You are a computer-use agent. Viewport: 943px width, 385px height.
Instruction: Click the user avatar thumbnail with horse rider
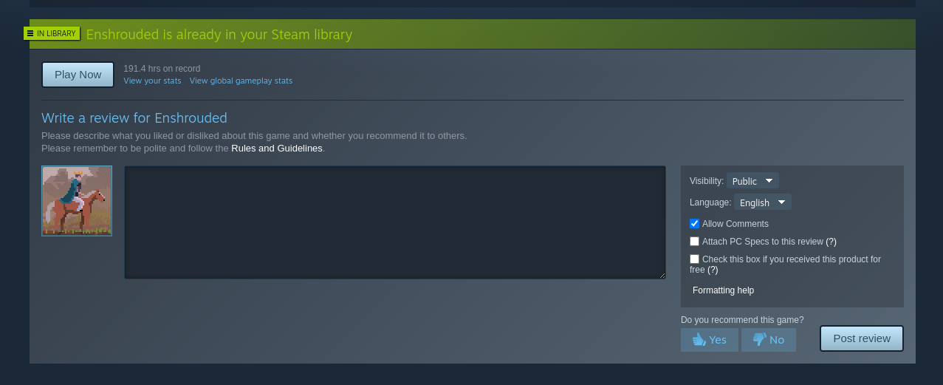[77, 201]
